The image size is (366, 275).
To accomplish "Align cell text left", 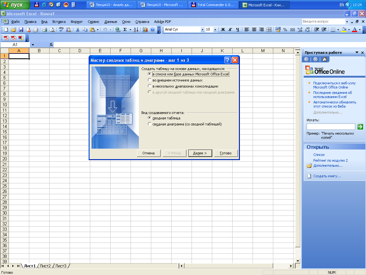I will point(247,30).
